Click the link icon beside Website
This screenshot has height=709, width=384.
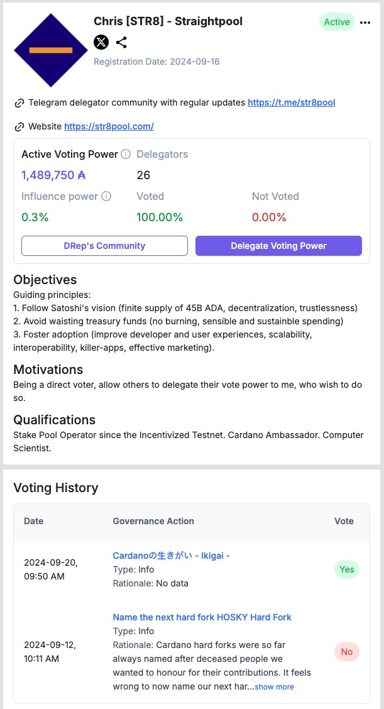click(19, 126)
